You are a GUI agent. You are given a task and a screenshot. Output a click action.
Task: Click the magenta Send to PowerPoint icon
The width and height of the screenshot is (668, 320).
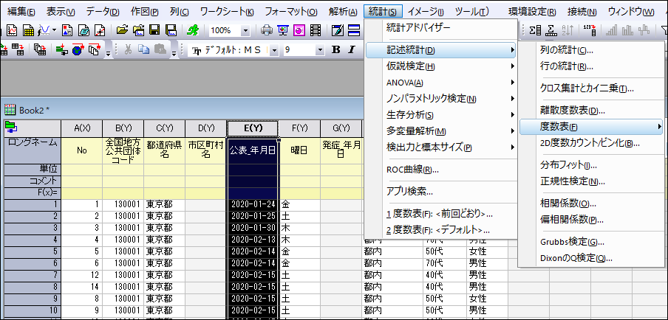(x=299, y=30)
